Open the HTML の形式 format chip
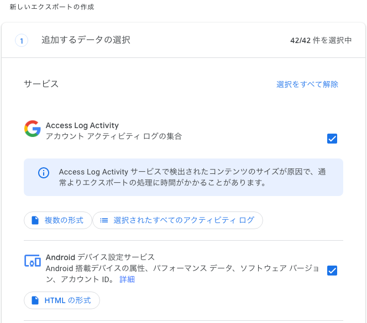 pos(62,300)
